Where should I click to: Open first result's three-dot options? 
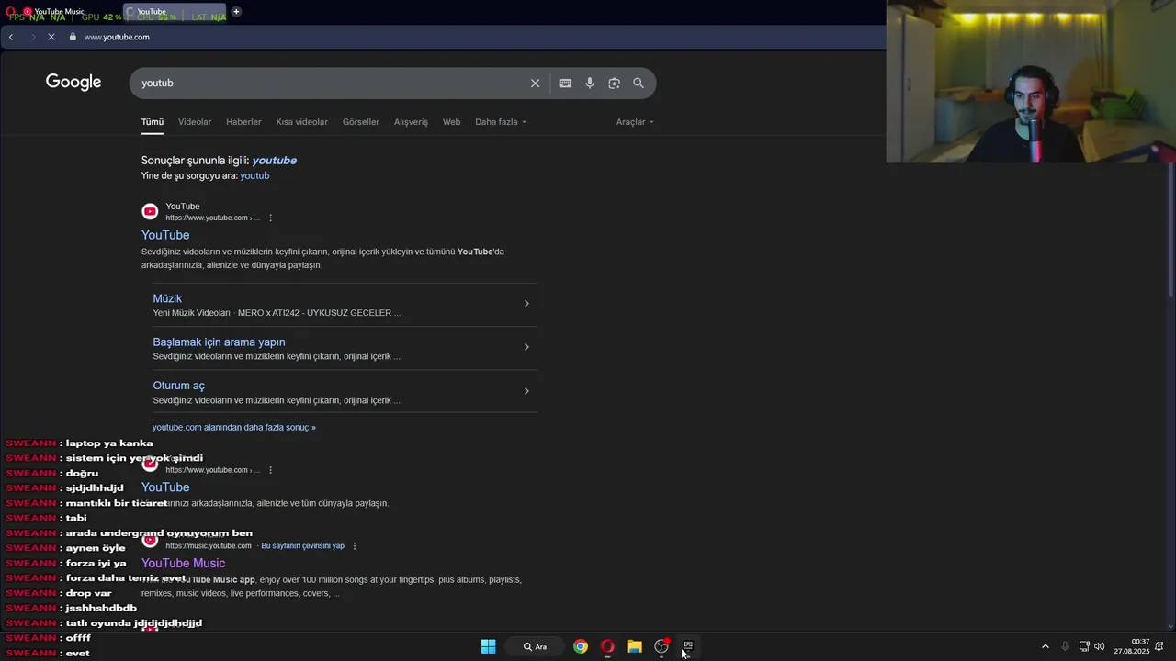pos(270,218)
